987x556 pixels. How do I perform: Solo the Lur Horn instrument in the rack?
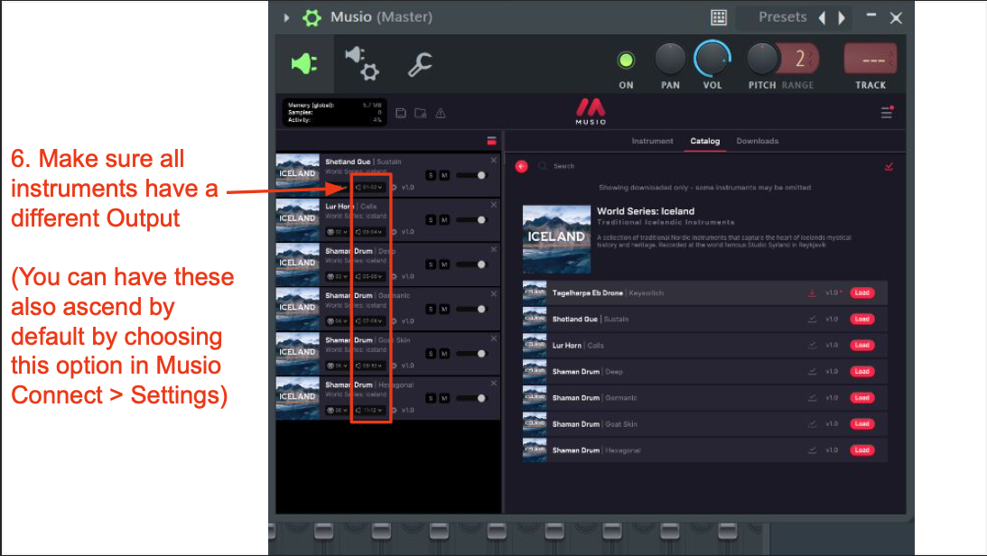coord(431,220)
